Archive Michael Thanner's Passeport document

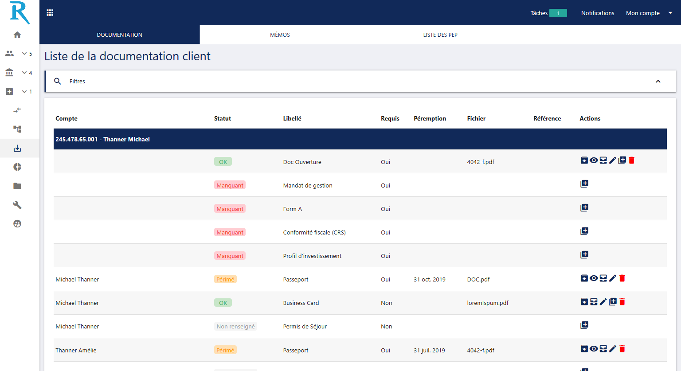(584, 278)
